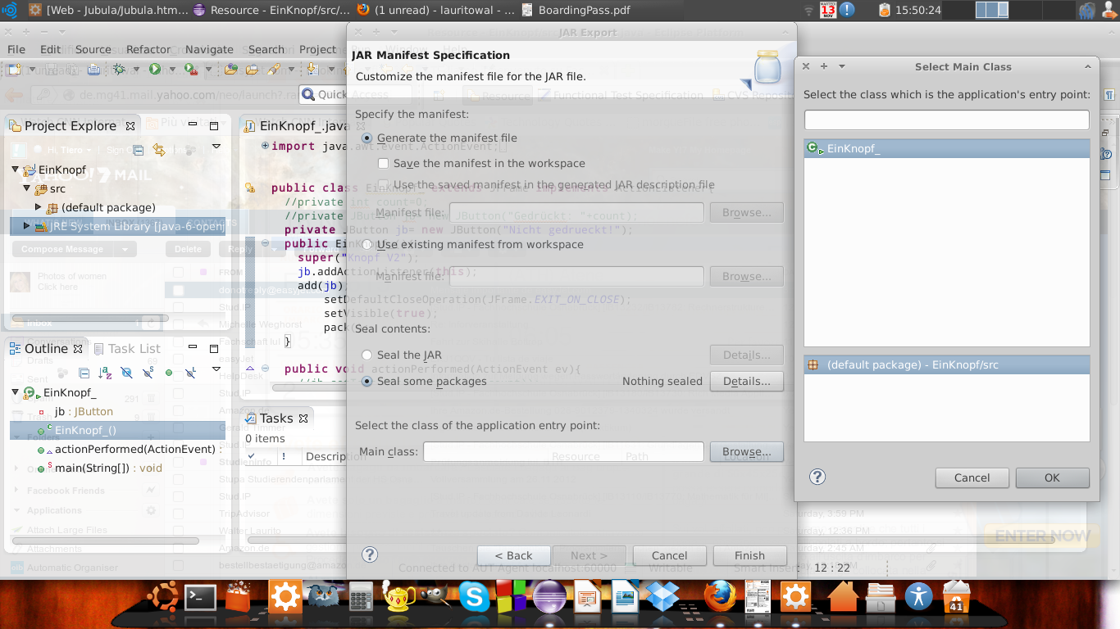This screenshot has height=629, width=1120.
Task: Expand the EinKnopf project node in Project Explorer
Action: click(16, 170)
